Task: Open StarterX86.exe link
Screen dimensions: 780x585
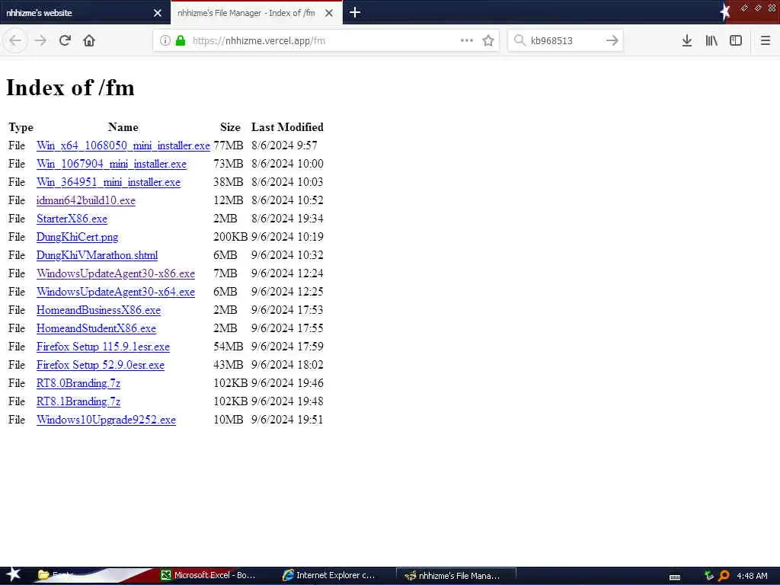Action: pyautogui.click(x=72, y=219)
